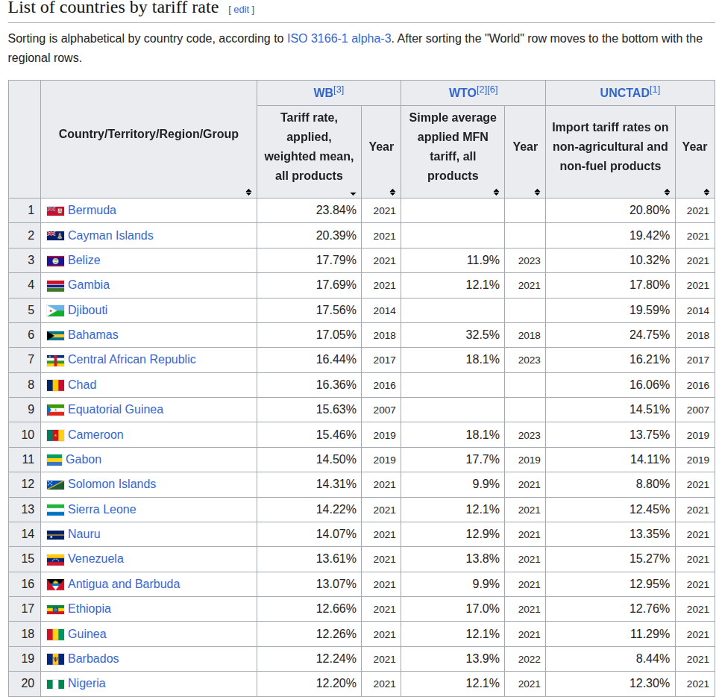
Task: Open the Barbados article link
Action: [x=93, y=659]
